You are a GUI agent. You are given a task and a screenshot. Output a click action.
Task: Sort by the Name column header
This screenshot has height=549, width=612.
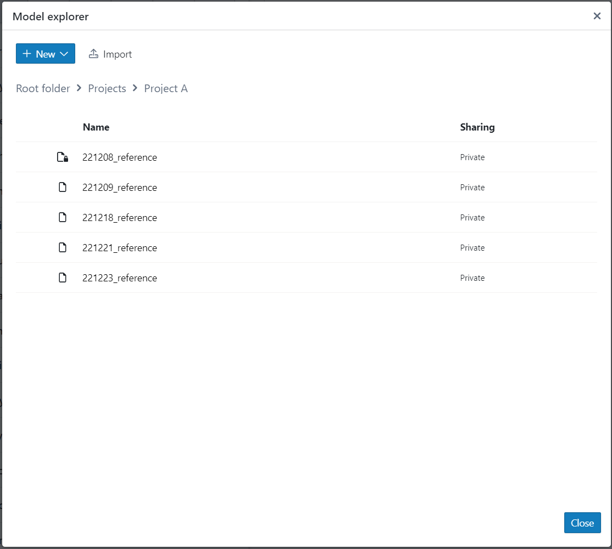pyautogui.click(x=96, y=127)
